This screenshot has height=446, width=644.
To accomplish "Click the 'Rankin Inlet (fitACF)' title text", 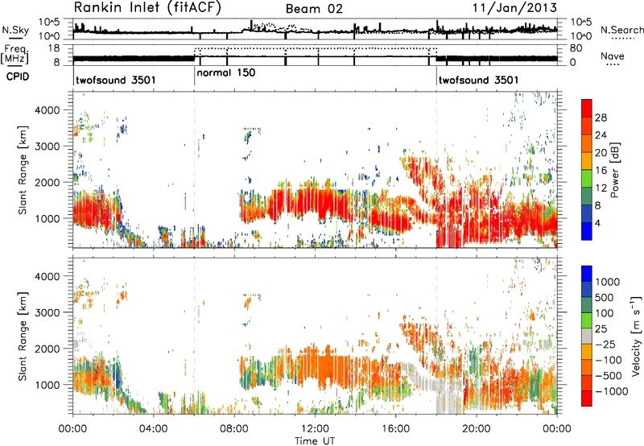I will point(147,8).
